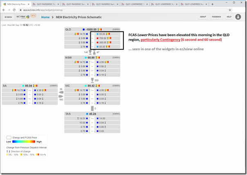Click the BETA badge icon

(x=33, y=16)
